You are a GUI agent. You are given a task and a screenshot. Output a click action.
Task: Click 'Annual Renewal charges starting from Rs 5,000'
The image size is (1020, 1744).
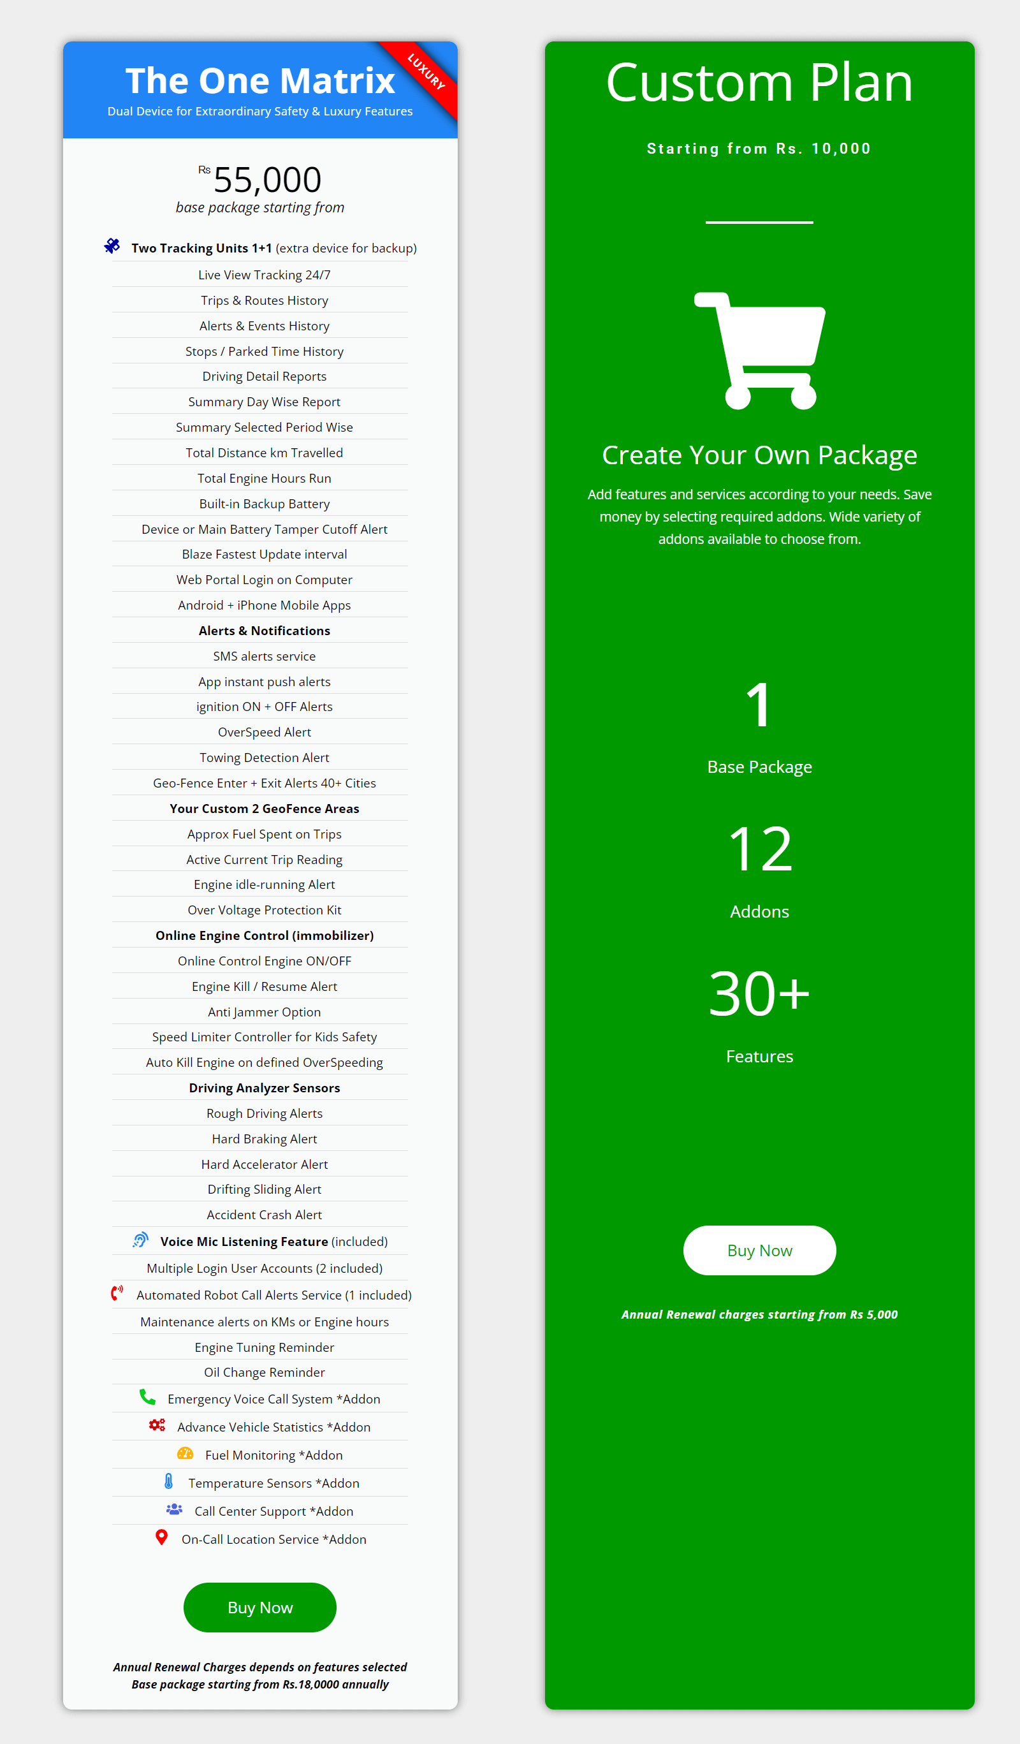(759, 1314)
